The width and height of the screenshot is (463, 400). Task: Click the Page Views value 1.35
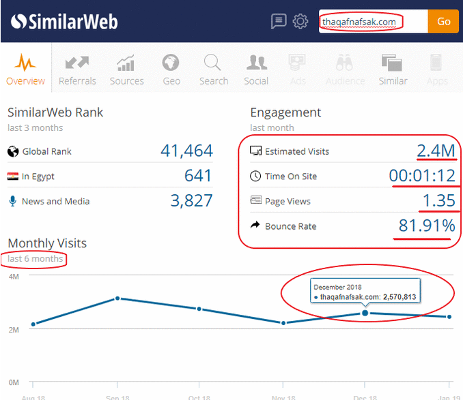tap(439, 201)
